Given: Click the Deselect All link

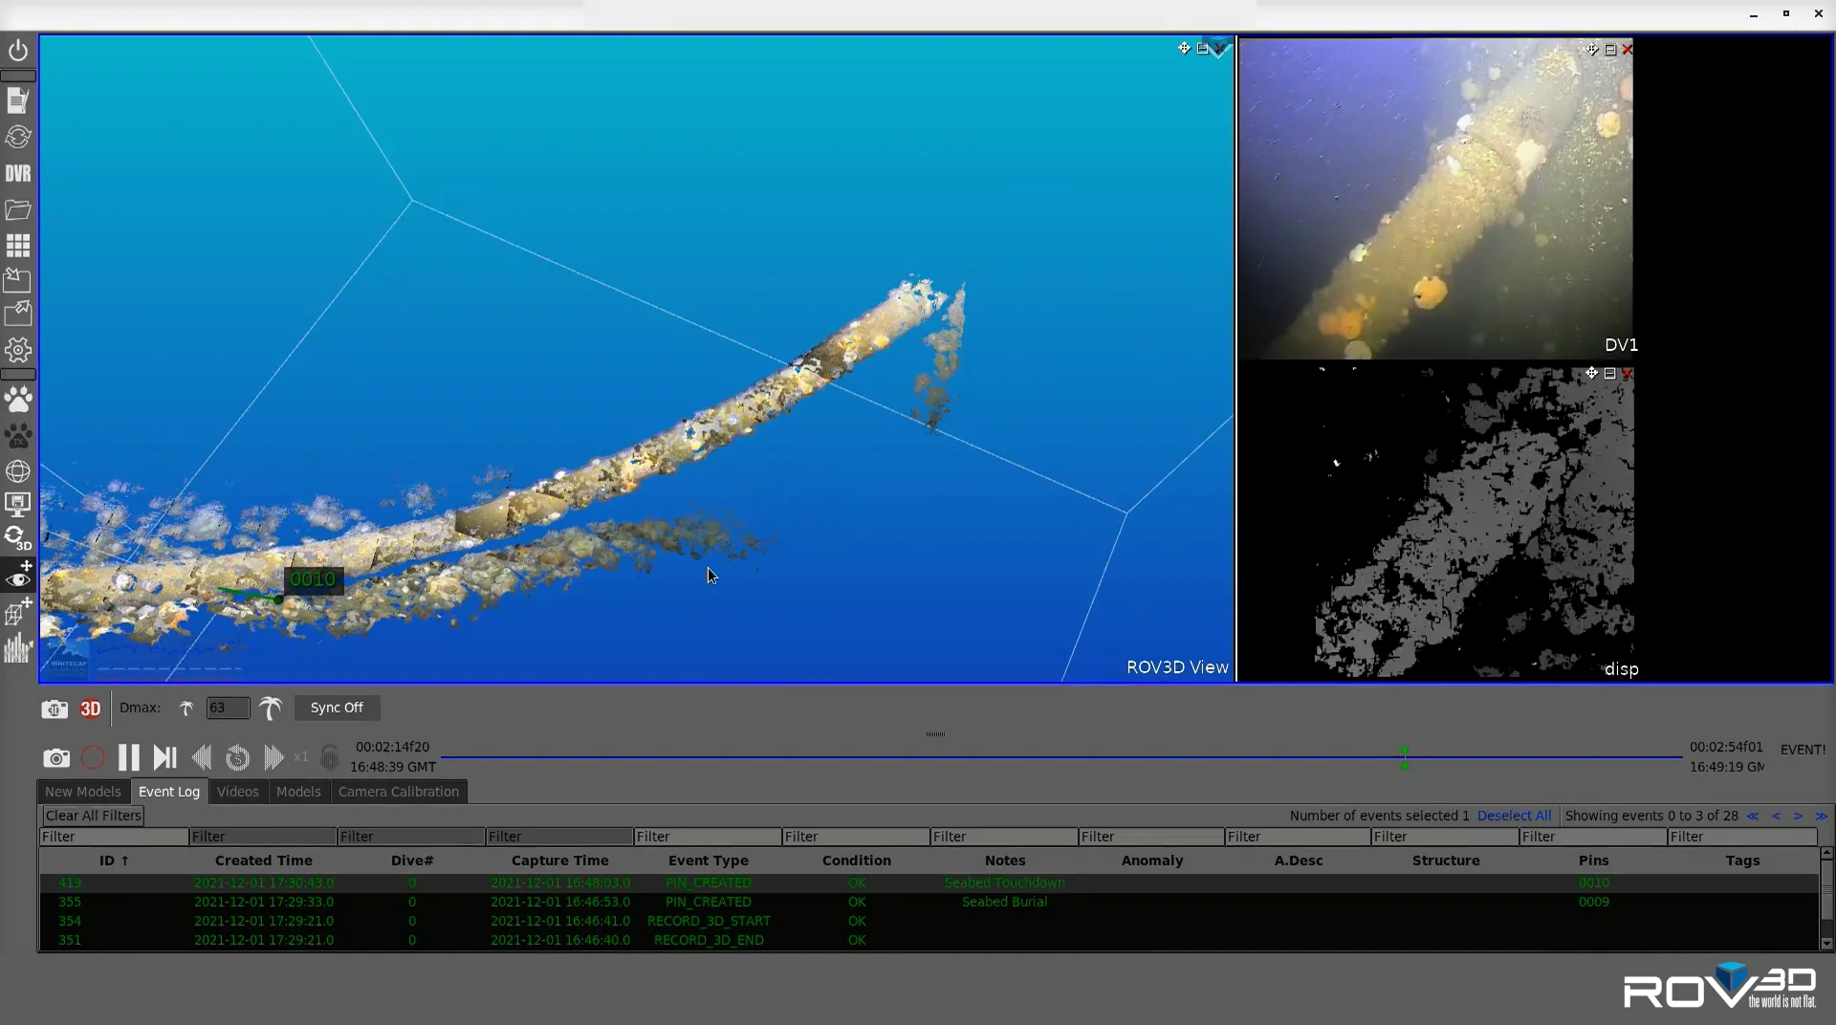Looking at the screenshot, I should tap(1514, 816).
